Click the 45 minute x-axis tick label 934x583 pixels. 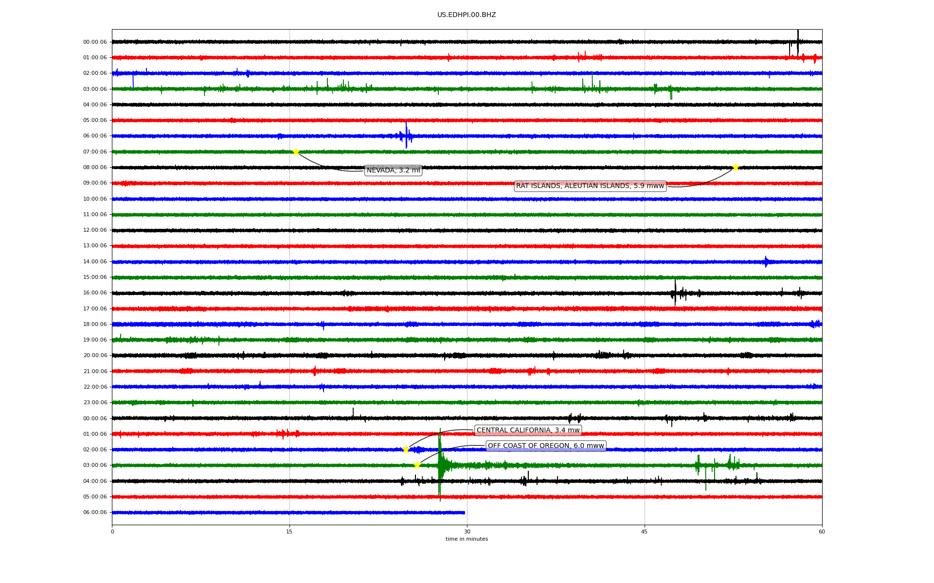point(645,532)
